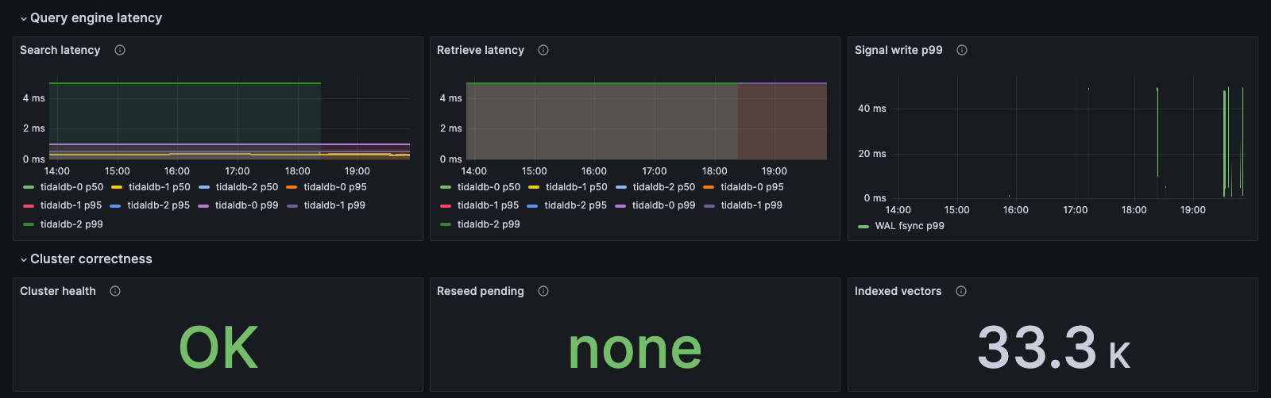Click the Cluster health panel title
The height and width of the screenshot is (398, 1271).
(x=58, y=291)
